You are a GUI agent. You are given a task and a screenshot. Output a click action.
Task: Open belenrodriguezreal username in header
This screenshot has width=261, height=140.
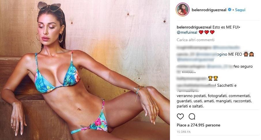pos(209,10)
